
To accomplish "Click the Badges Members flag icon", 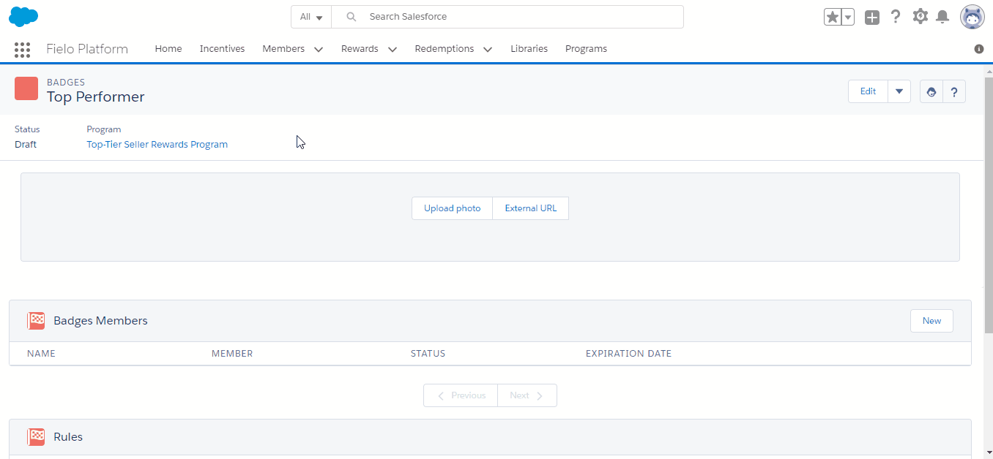I will (x=36, y=321).
